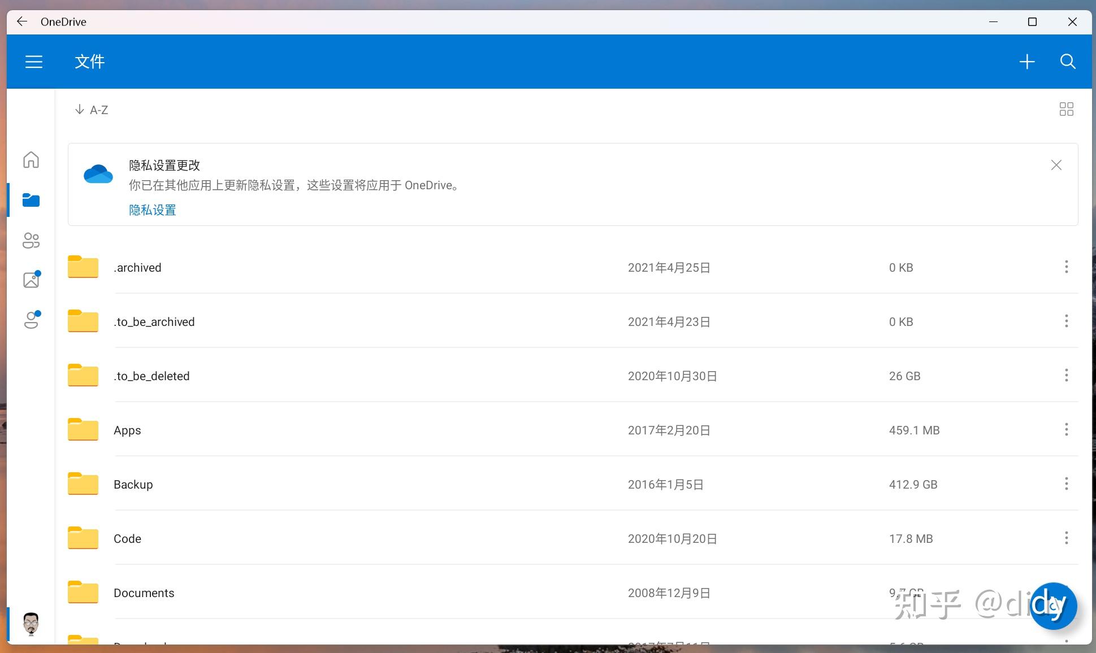Open the Home view in sidebar
The height and width of the screenshot is (653, 1096).
click(x=31, y=160)
